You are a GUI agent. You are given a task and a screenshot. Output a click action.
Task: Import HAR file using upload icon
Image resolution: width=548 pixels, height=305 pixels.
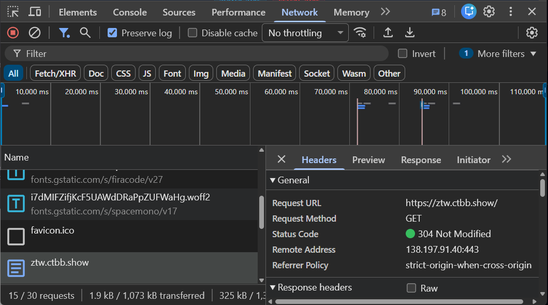(388, 33)
